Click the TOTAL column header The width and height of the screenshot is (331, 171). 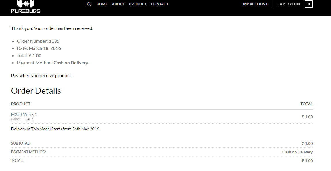point(307,104)
